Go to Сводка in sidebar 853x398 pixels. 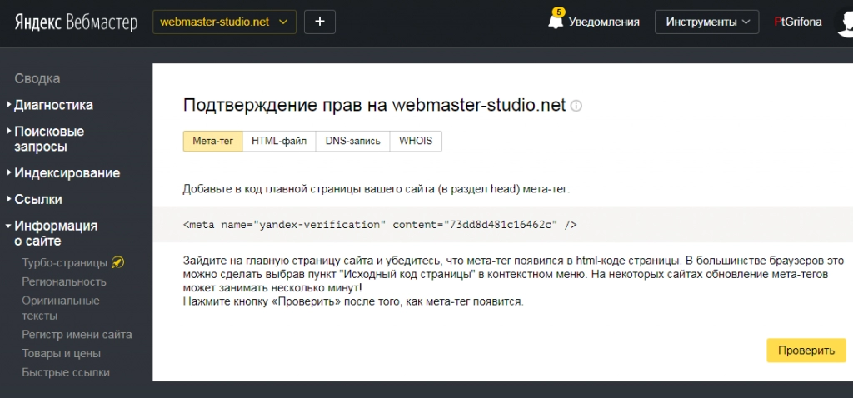37,79
